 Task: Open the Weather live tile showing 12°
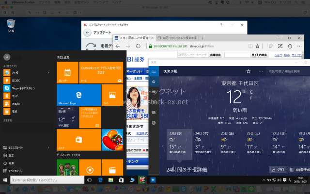coord(67,117)
